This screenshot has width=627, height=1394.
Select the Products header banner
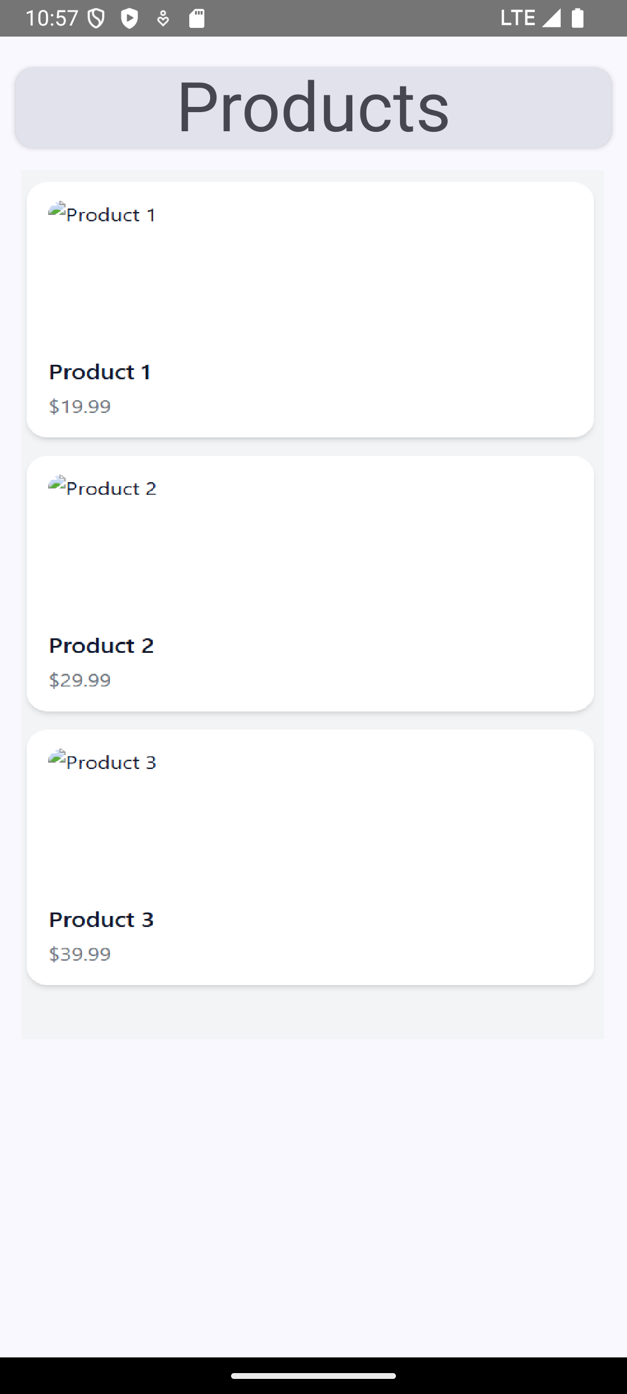tap(313, 107)
